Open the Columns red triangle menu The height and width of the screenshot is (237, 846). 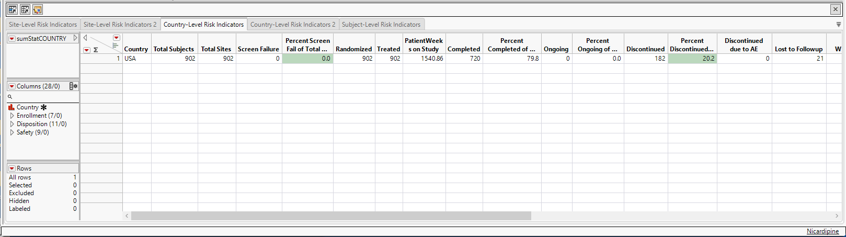click(12, 86)
